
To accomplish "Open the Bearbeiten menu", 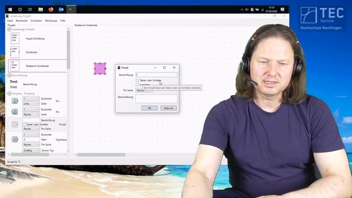I will 22,21.
